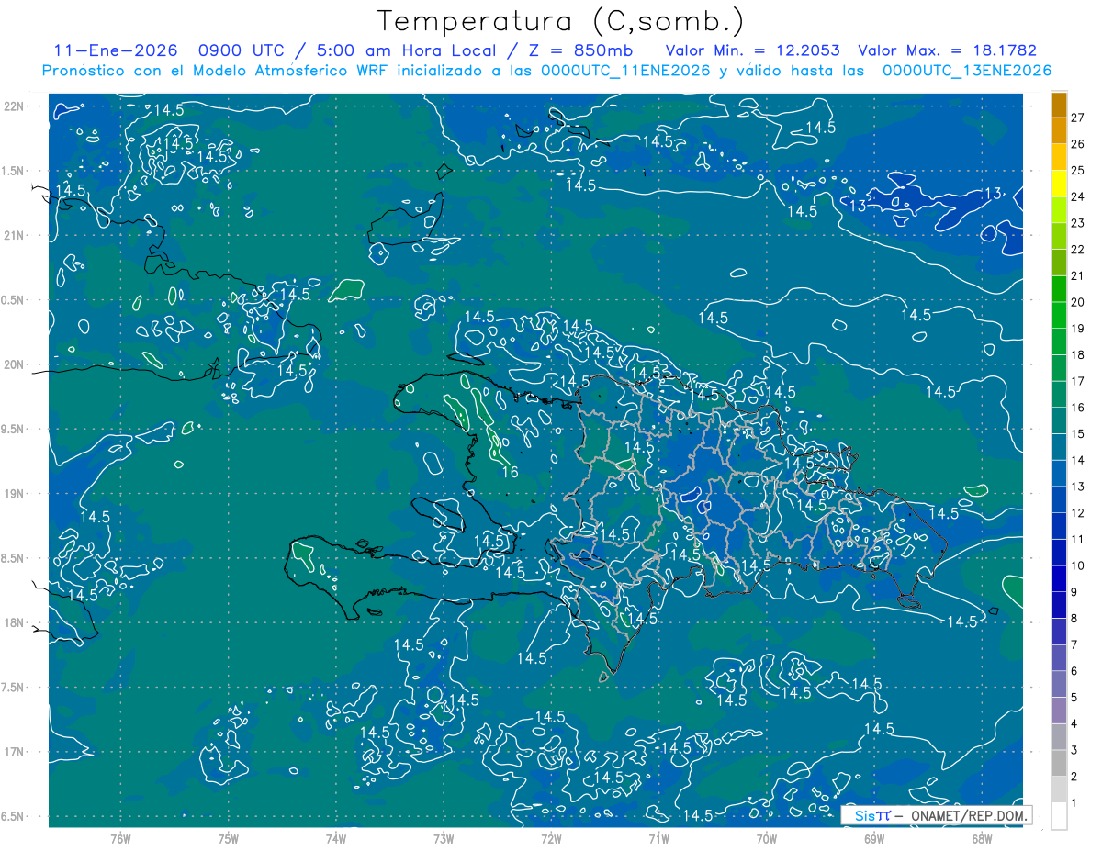The height and width of the screenshot is (851, 1102).
Task: Click the color scale label "24"
Action: [x=1078, y=196]
